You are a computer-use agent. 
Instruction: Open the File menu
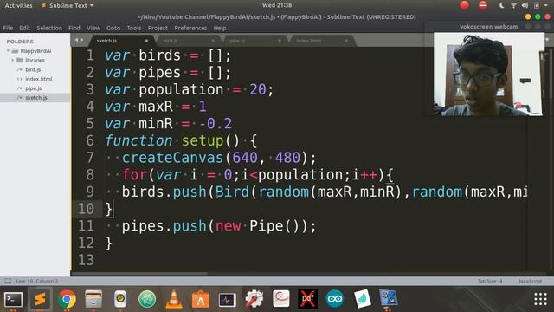[8, 28]
